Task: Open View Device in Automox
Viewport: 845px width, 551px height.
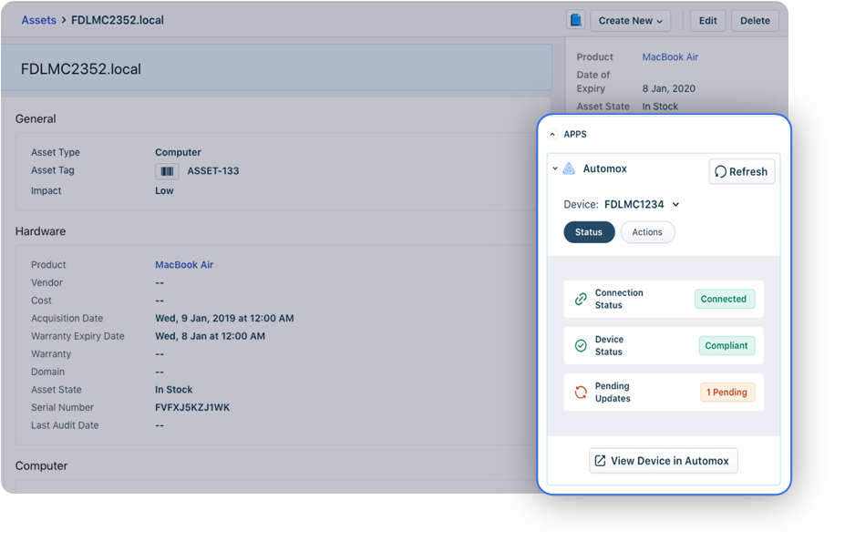Action: click(x=663, y=460)
